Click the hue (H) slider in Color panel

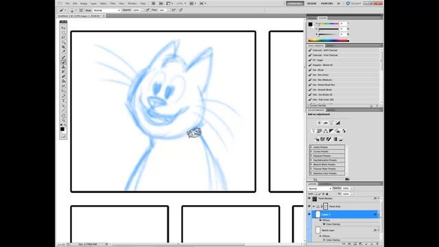[329, 25]
